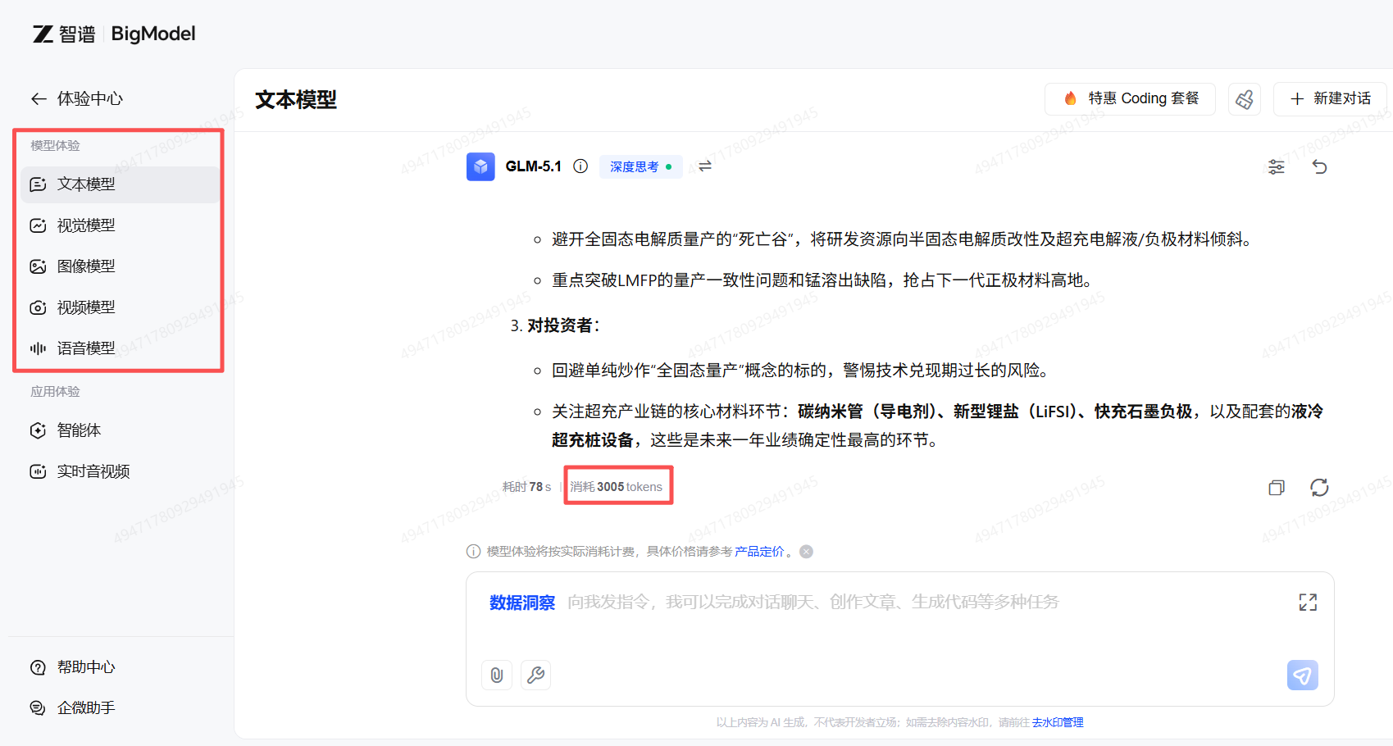Viewport: 1393px width, 746px height.
Task: Click the 消耗 3005 tokens text
Action: pyautogui.click(x=617, y=487)
